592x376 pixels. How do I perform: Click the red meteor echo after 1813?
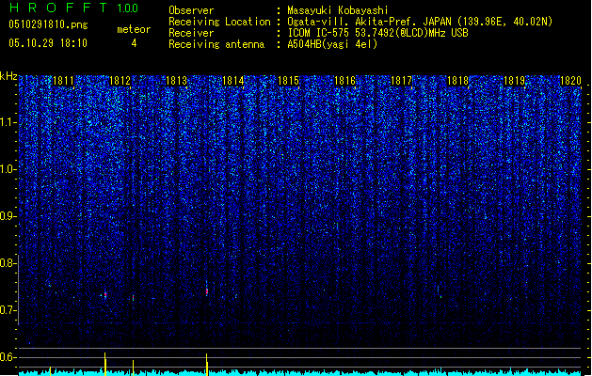point(207,290)
